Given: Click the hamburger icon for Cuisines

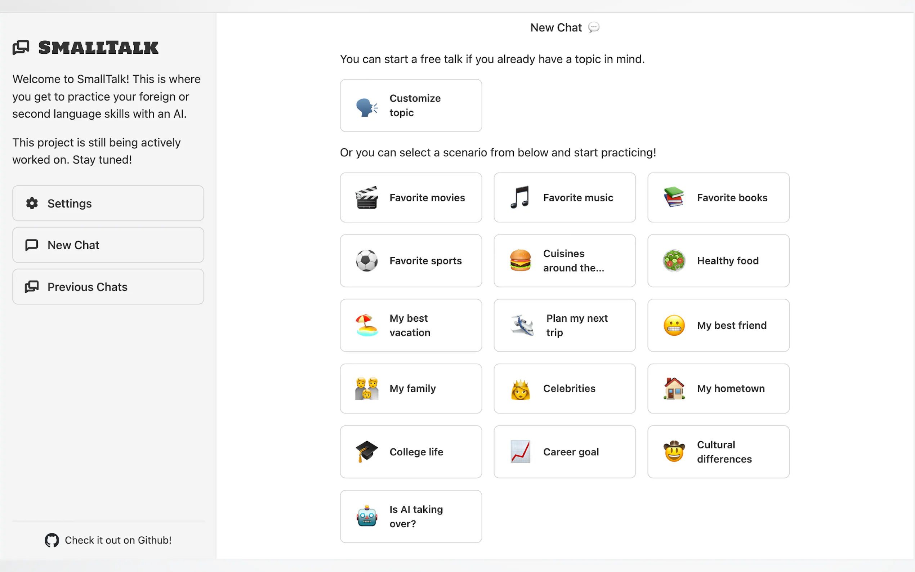Looking at the screenshot, I should click(x=520, y=261).
